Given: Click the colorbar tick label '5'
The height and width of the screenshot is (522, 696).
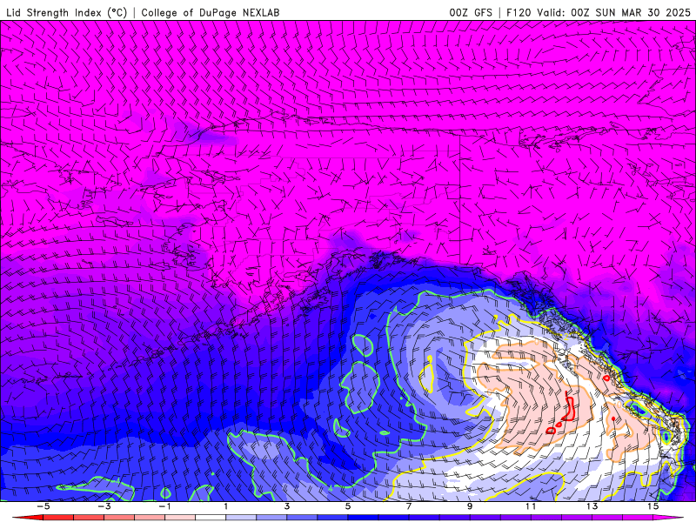Looking at the screenshot, I should tap(348, 506).
